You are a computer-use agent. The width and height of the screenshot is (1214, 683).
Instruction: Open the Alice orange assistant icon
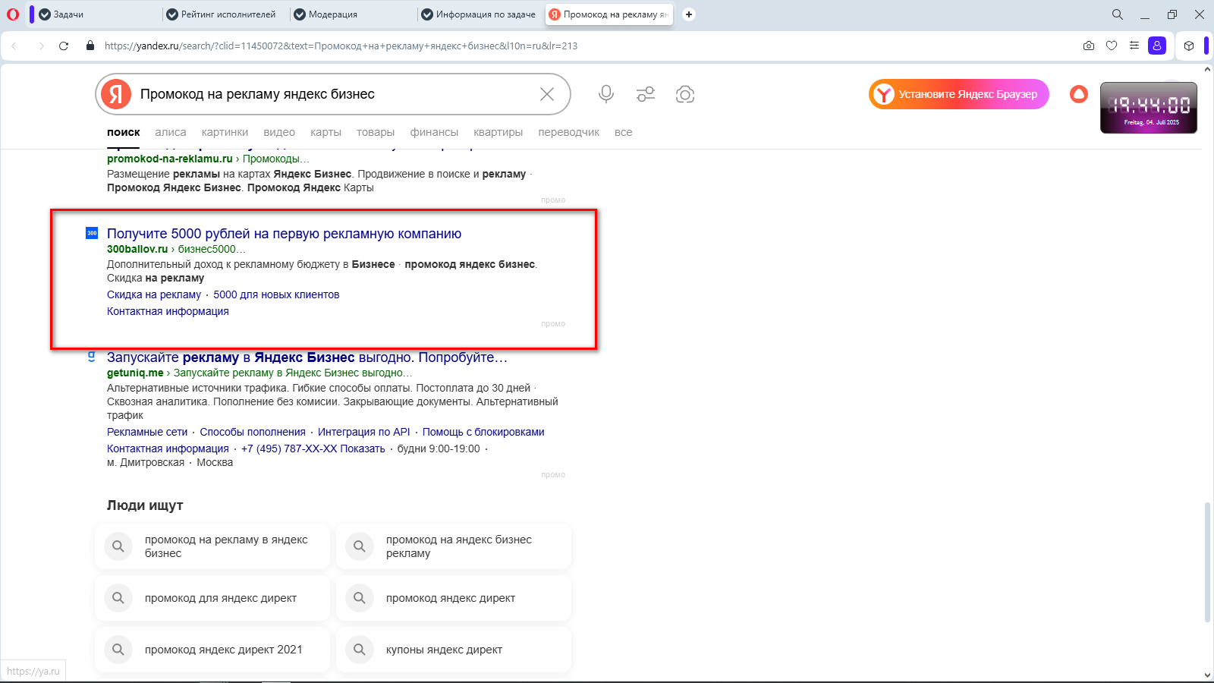pyautogui.click(x=1079, y=94)
